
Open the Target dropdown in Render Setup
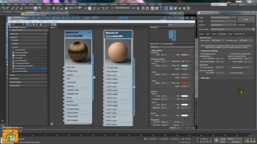tap(223, 17)
